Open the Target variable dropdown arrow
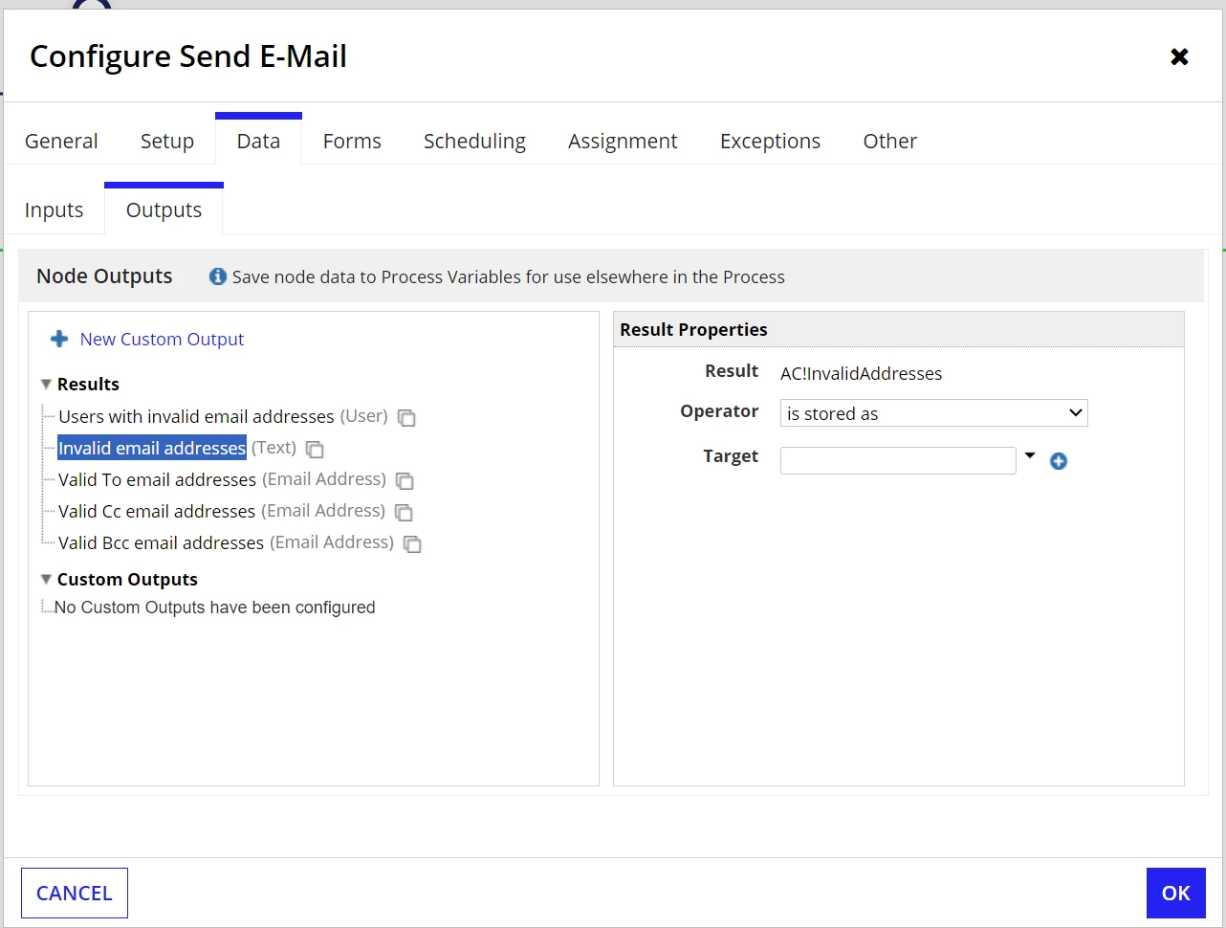This screenshot has height=928, width=1226. [1030, 456]
